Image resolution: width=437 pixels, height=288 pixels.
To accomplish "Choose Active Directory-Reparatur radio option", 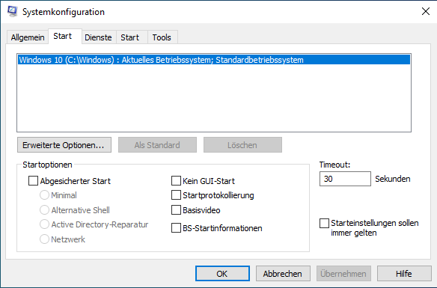I will tap(44, 224).
